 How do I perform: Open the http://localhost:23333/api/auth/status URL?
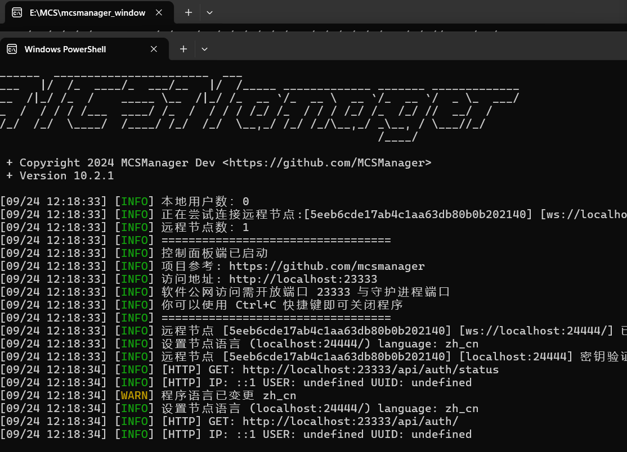coord(371,370)
